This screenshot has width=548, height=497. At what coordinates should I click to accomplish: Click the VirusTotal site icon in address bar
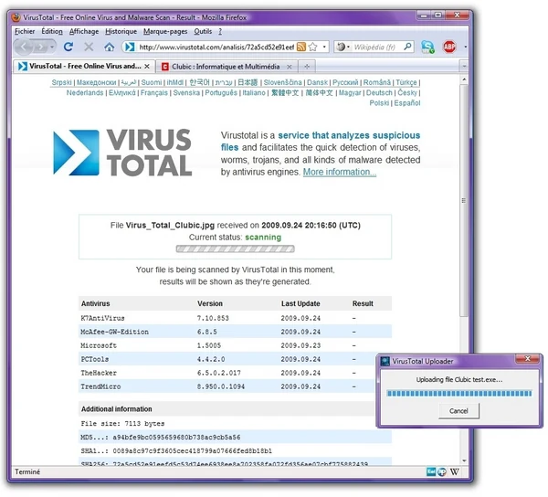[130, 47]
